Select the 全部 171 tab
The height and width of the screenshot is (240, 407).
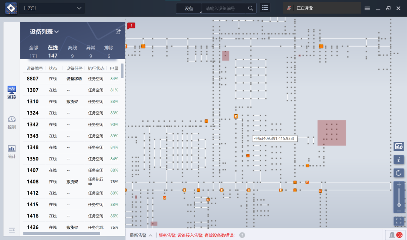pyautogui.click(x=33, y=52)
